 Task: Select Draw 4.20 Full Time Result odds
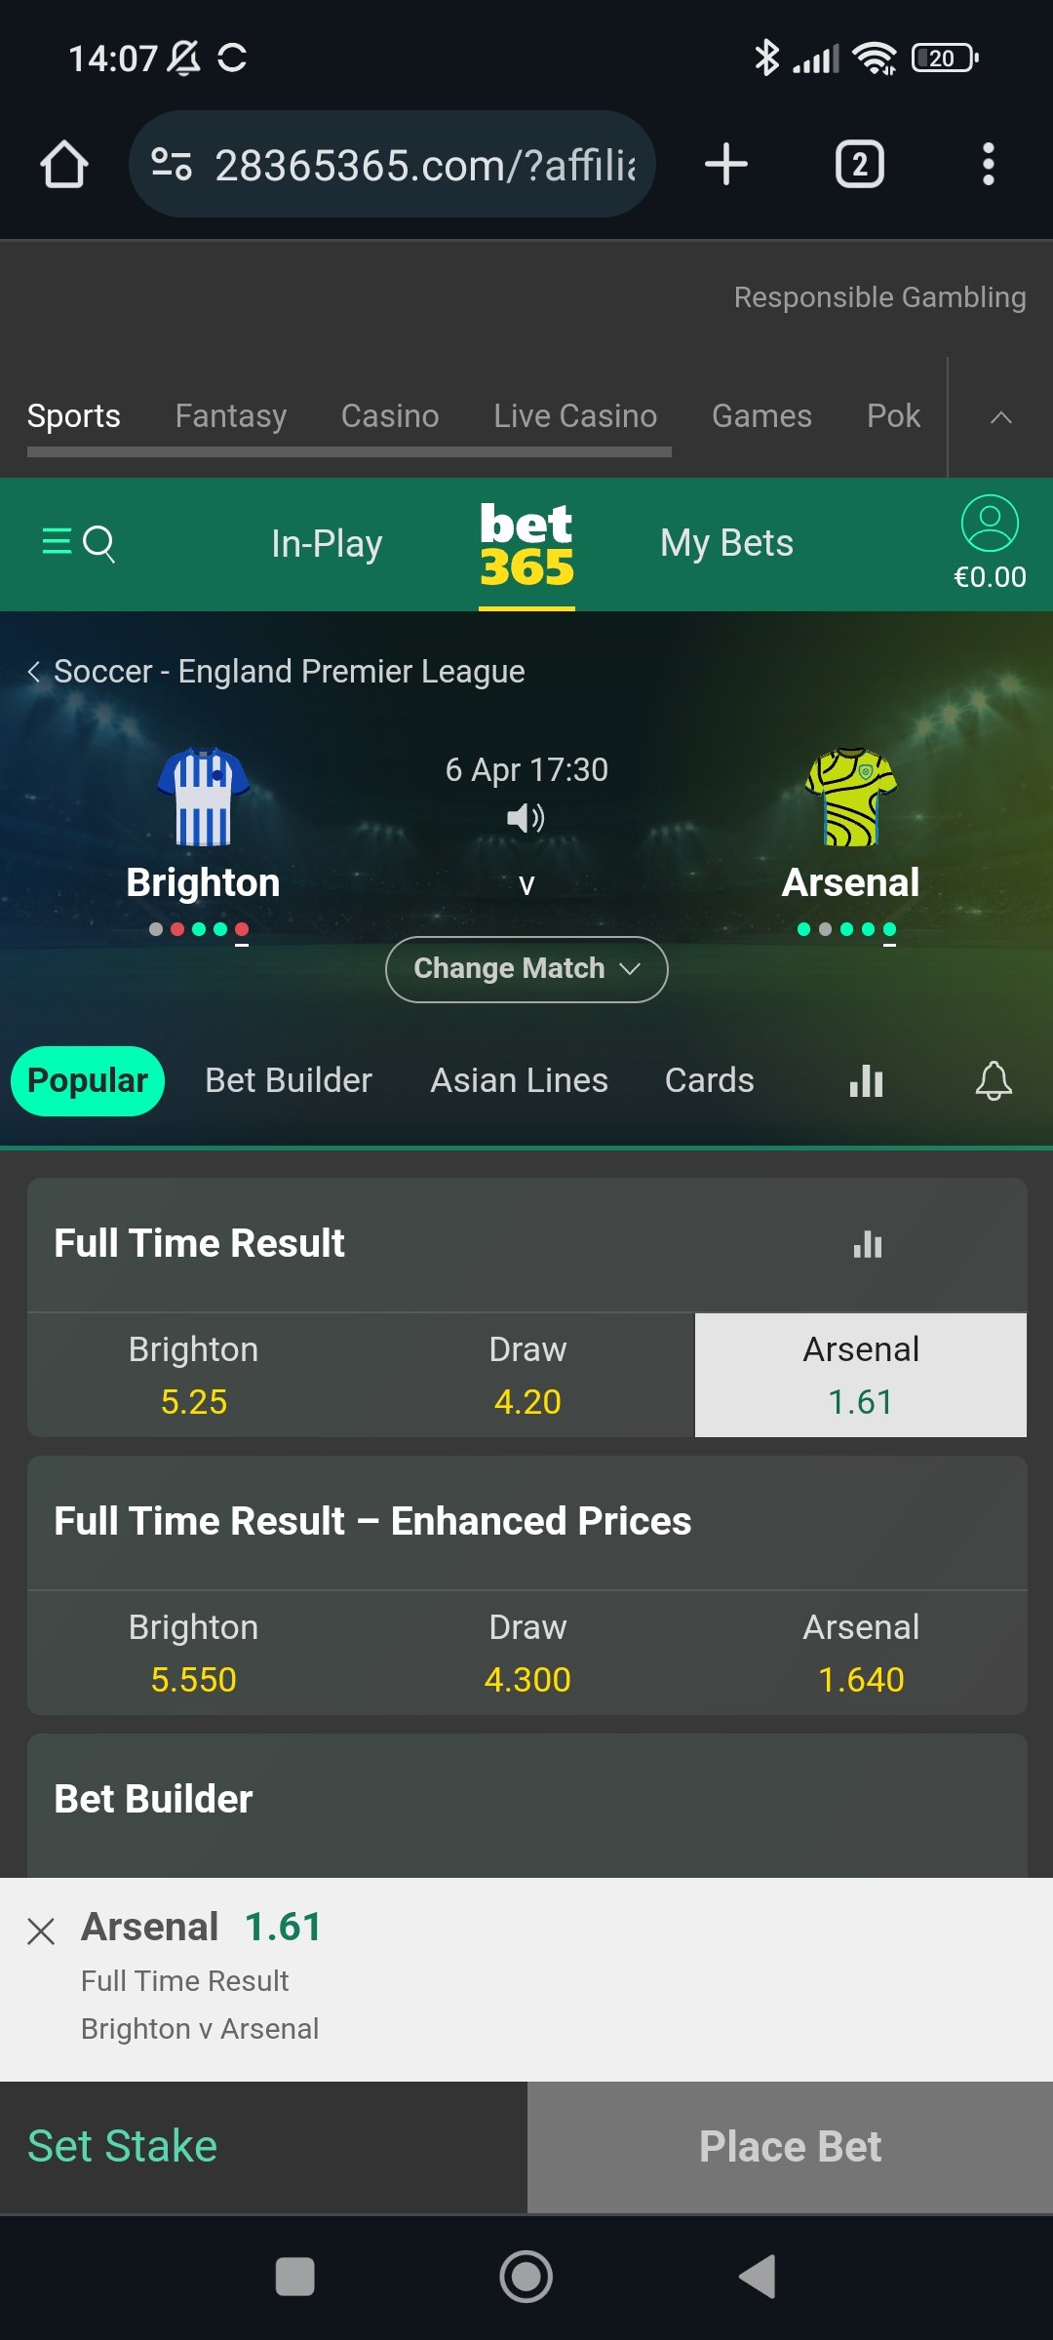[527, 1375]
